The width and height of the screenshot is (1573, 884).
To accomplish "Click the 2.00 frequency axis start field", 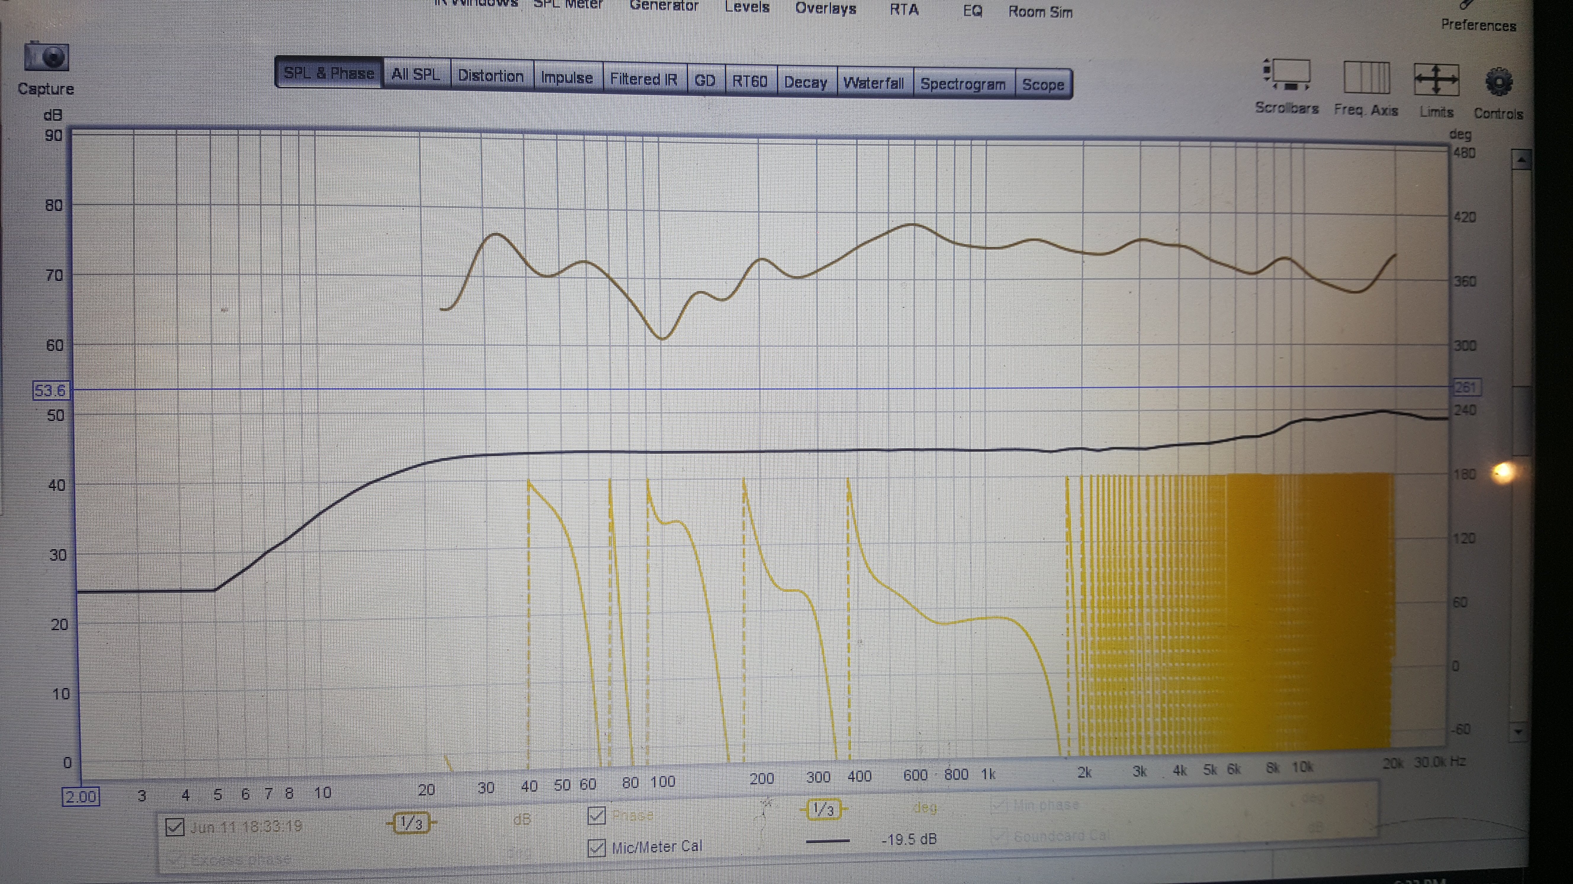I will click(x=81, y=797).
